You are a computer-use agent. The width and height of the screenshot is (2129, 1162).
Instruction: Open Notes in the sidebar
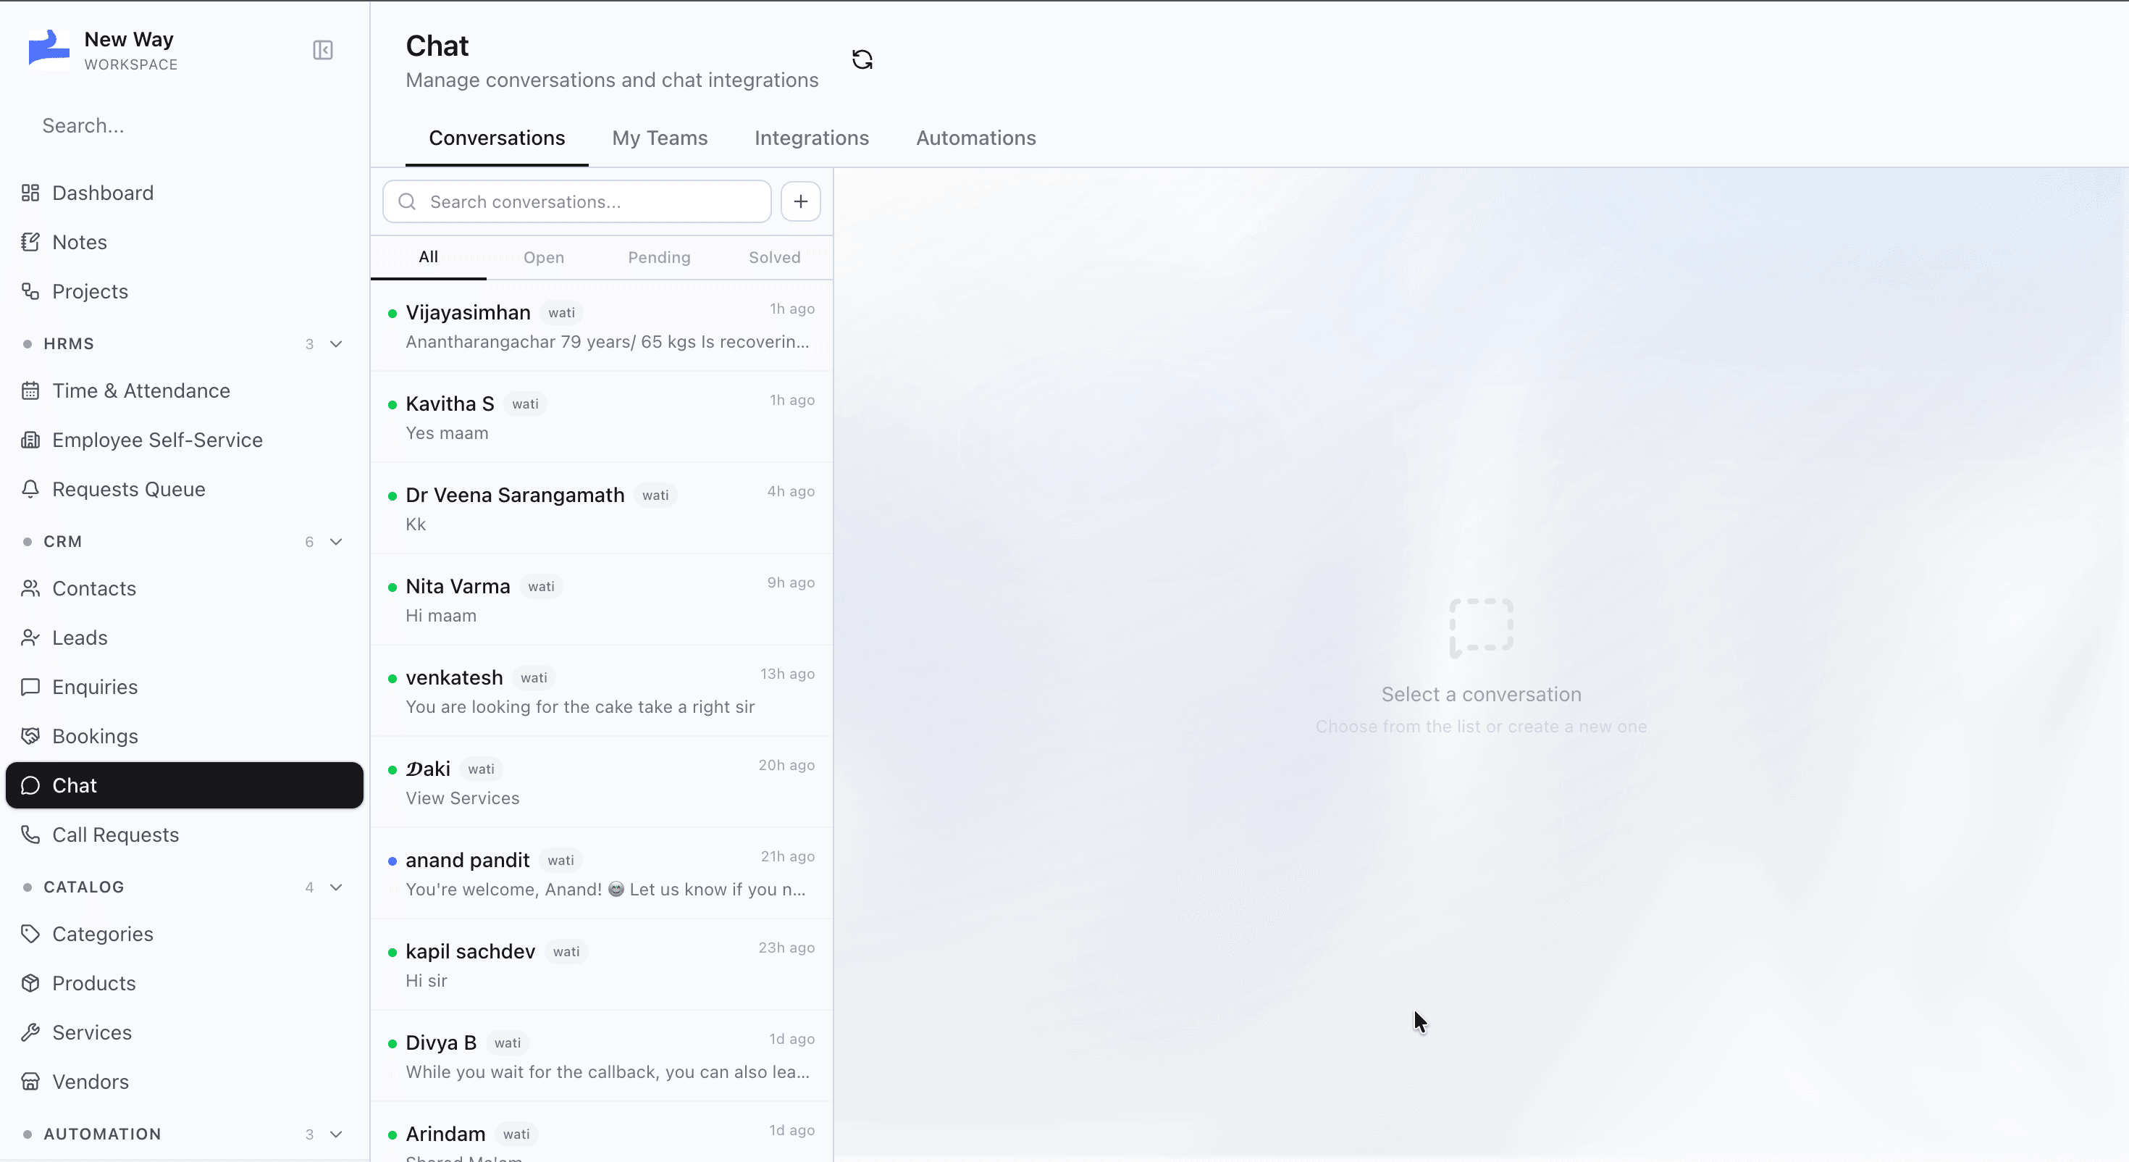pyautogui.click(x=185, y=242)
